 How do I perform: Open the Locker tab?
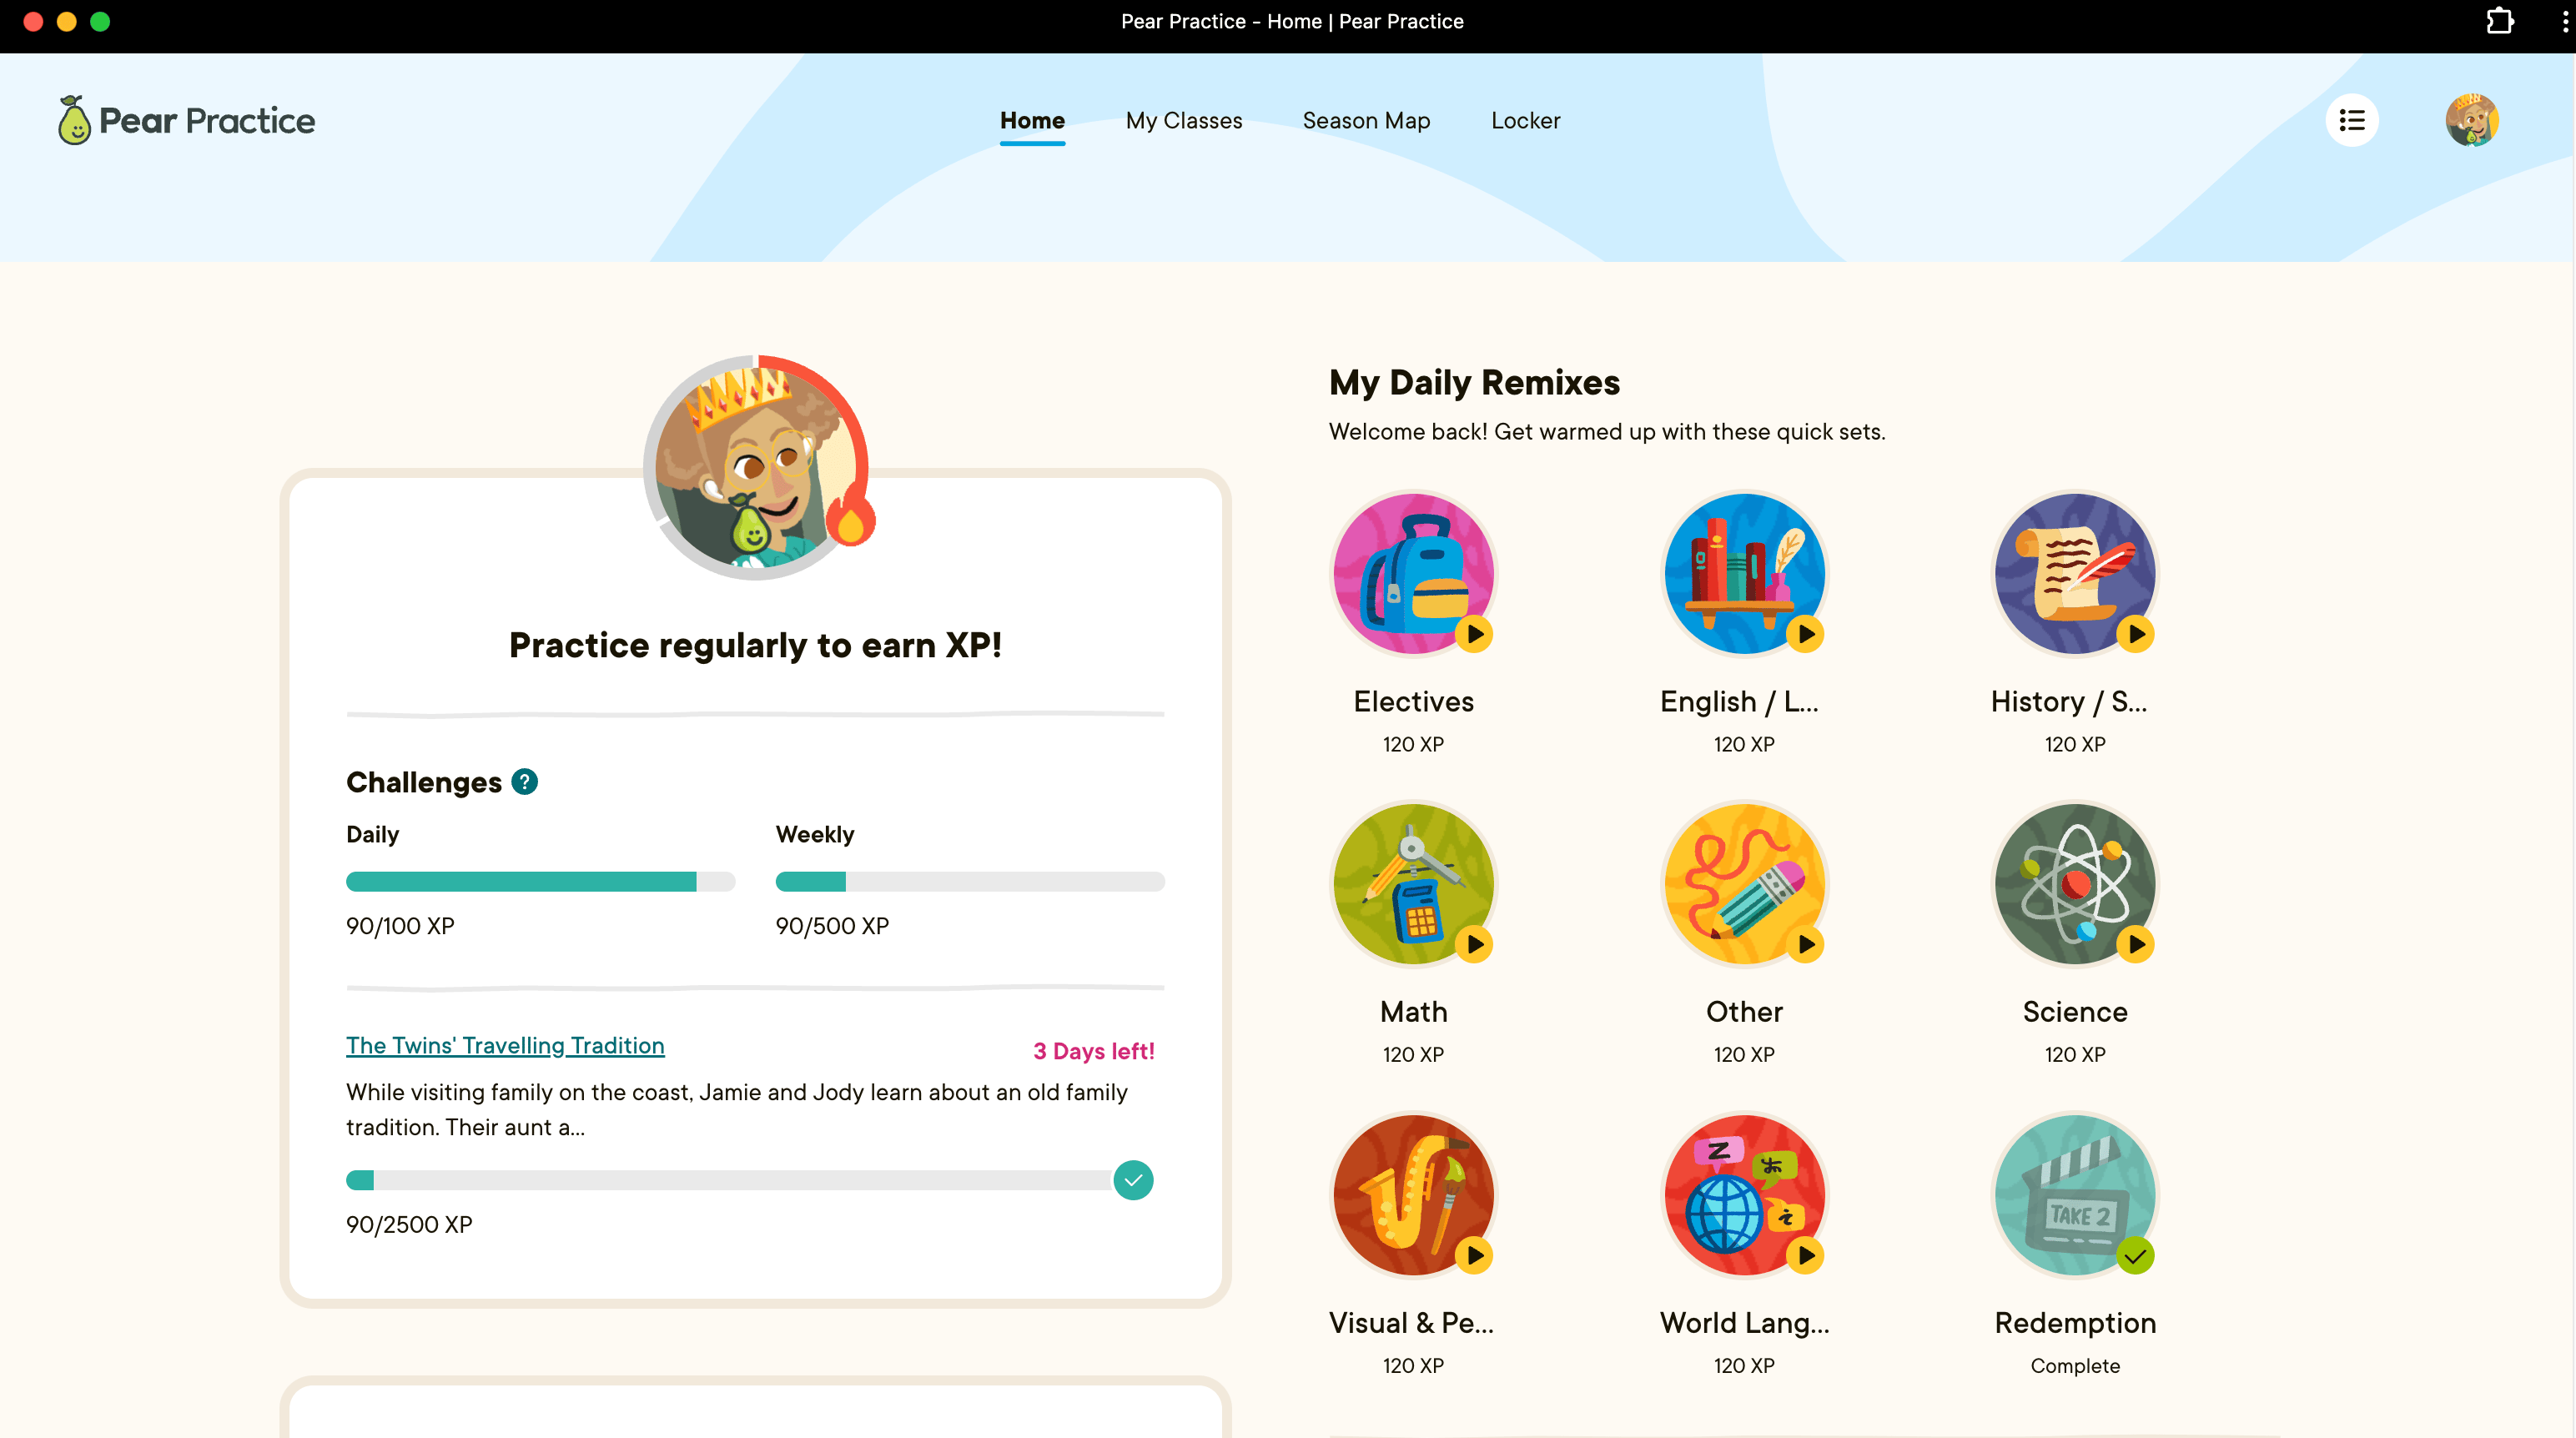click(1525, 120)
